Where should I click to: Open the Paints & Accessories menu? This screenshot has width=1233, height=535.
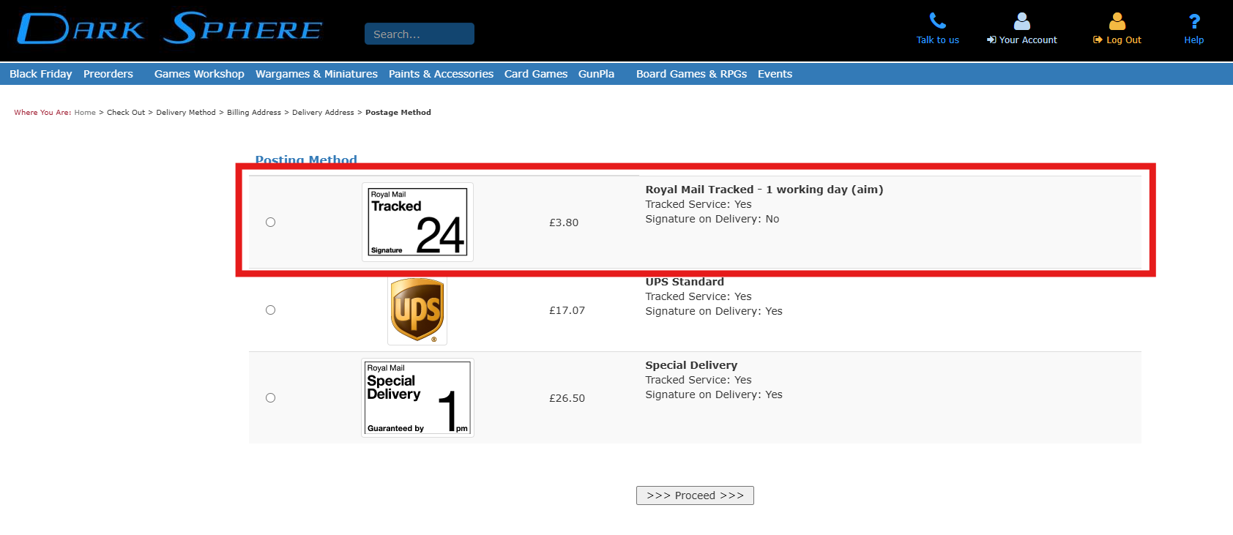(441, 74)
